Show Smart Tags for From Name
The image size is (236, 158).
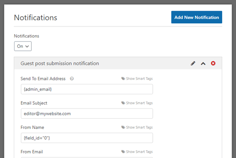(137, 127)
